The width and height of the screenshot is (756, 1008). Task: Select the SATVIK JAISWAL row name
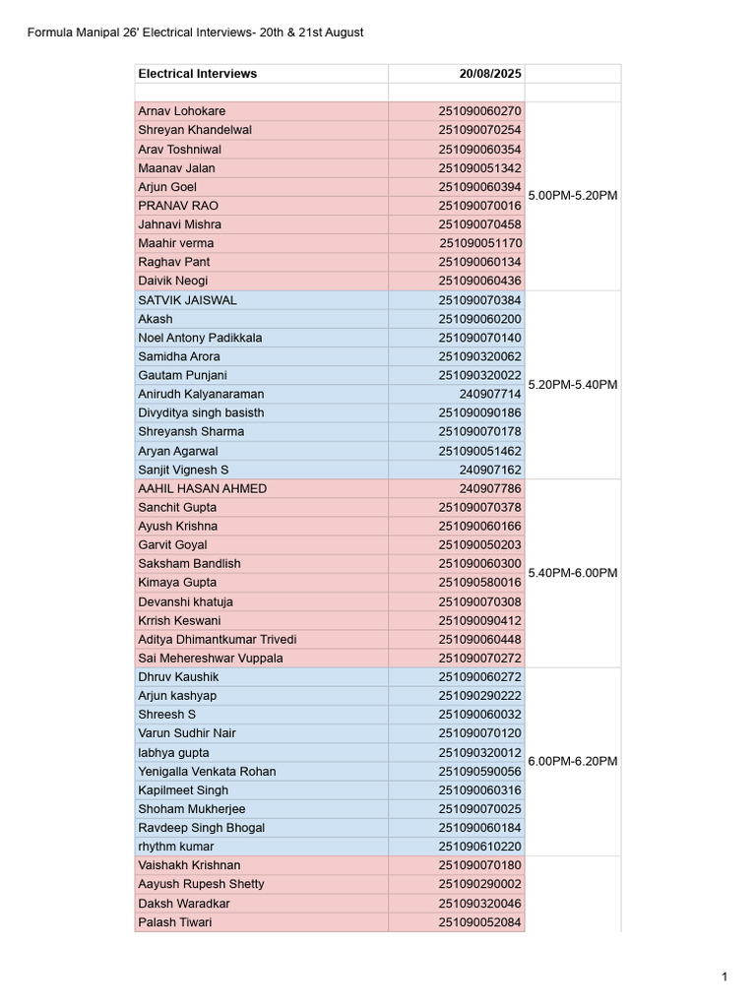coord(261,300)
